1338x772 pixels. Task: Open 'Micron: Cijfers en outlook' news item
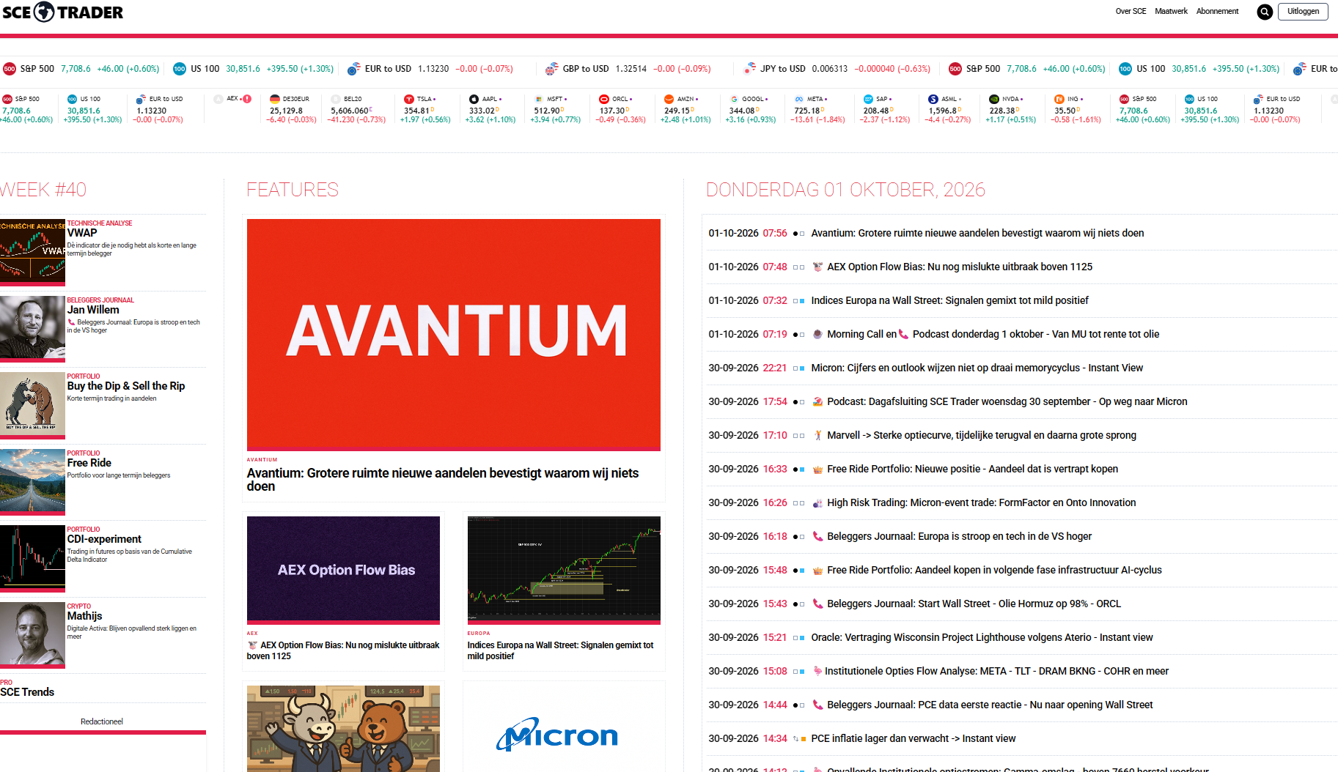point(977,368)
